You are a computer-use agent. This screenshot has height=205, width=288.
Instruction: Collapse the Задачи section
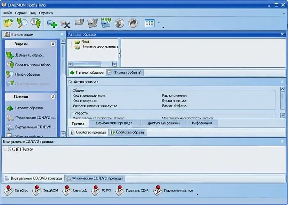(53, 44)
